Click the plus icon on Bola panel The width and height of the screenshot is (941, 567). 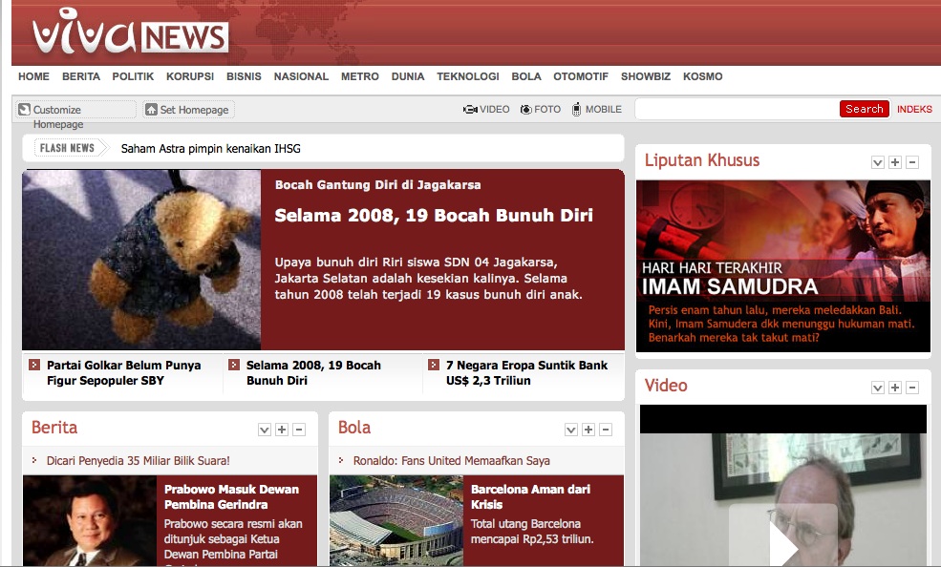(x=588, y=430)
